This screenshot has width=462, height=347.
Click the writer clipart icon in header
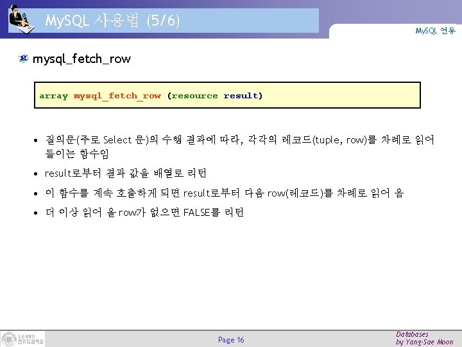21,19
